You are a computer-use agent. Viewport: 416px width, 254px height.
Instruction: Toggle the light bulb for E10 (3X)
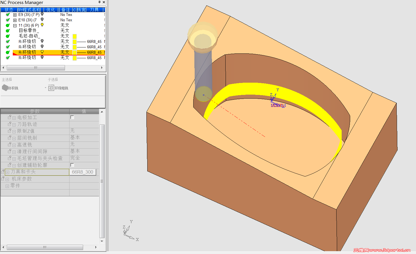click(x=42, y=20)
